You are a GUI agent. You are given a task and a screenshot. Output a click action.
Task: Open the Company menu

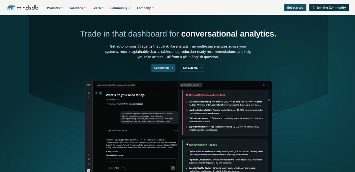145,8
